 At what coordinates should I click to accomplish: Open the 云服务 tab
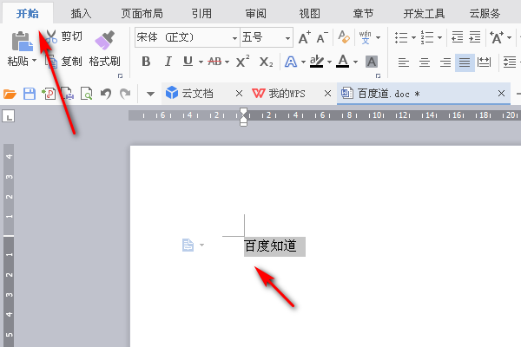click(485, 14)
